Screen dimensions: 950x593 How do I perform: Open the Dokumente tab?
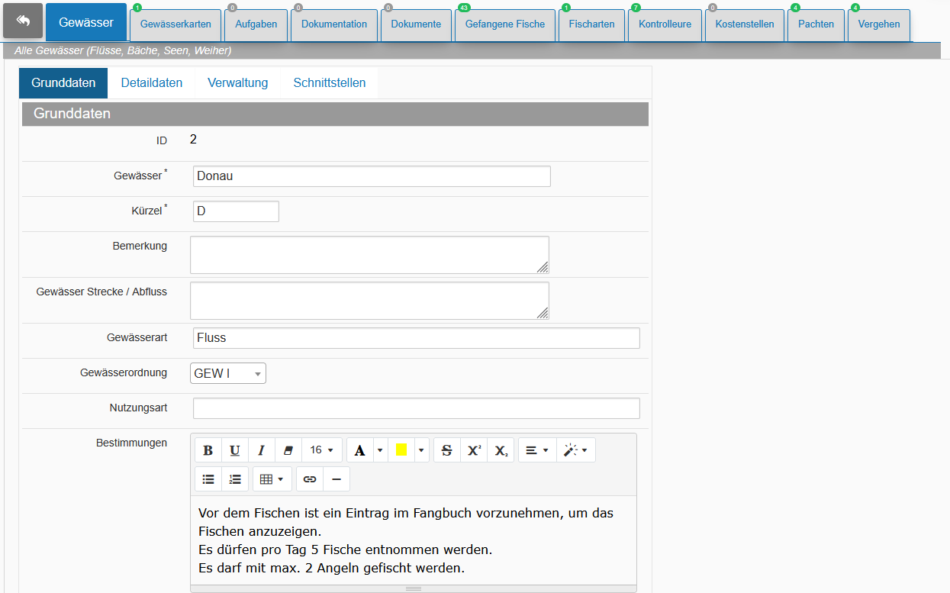coord(416,24)
